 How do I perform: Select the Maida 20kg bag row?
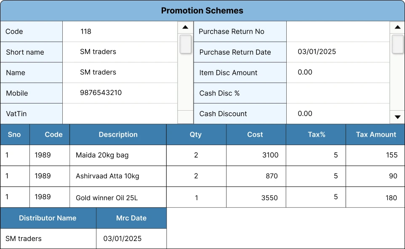[x=118, y=155]
